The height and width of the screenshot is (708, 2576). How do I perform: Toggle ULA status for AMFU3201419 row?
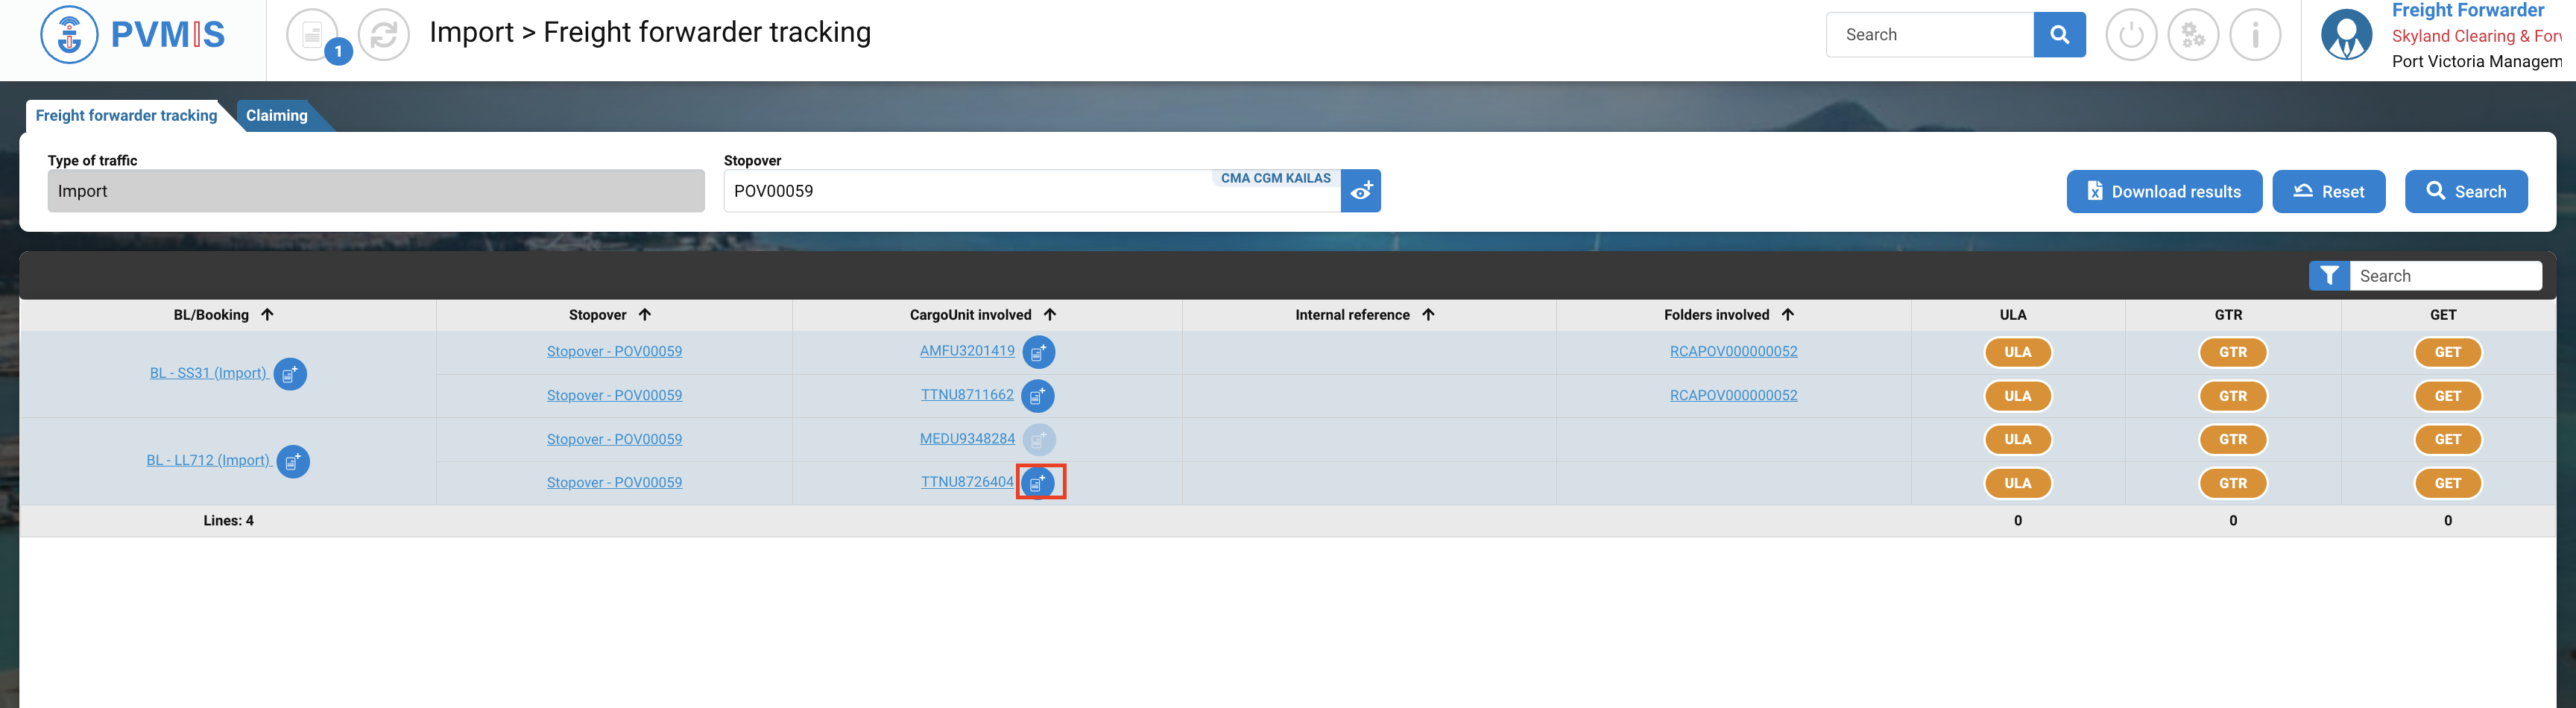[2017, 352]
